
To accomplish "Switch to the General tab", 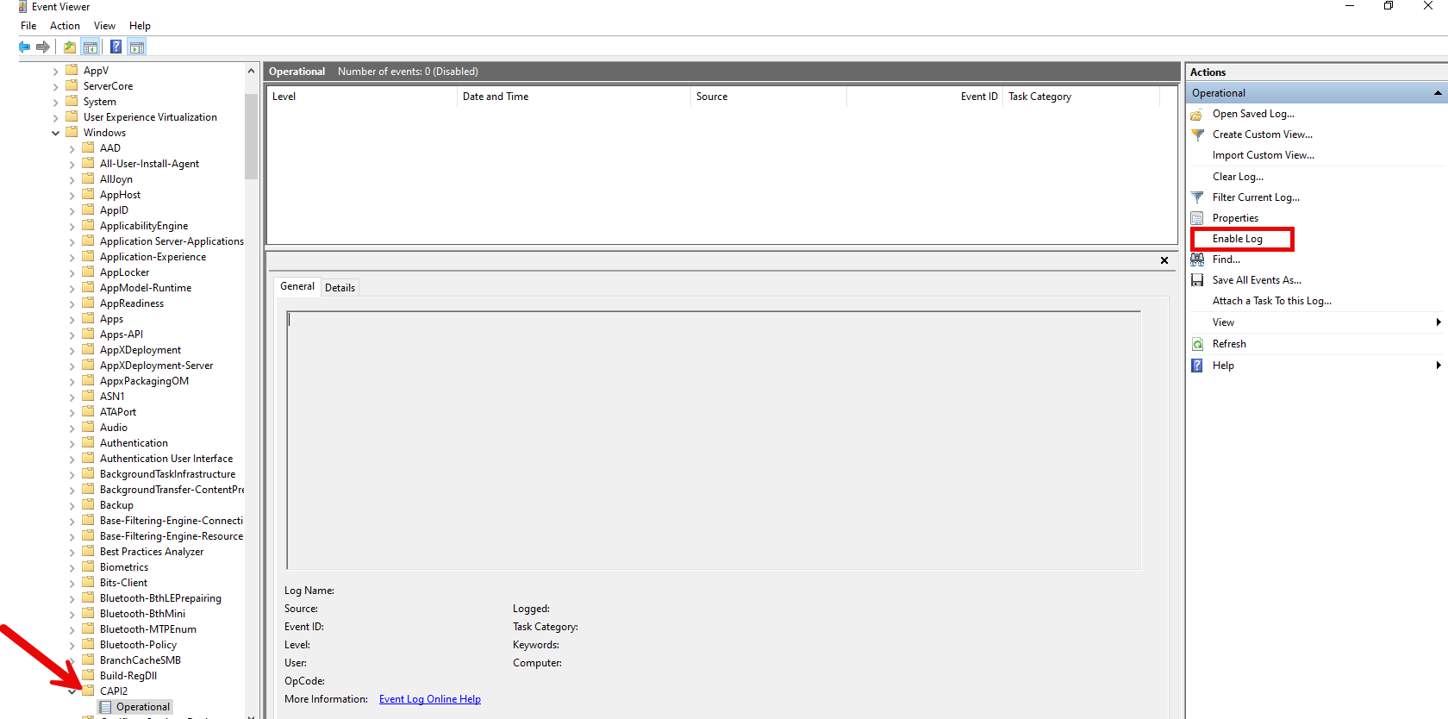I will (297, 286).
